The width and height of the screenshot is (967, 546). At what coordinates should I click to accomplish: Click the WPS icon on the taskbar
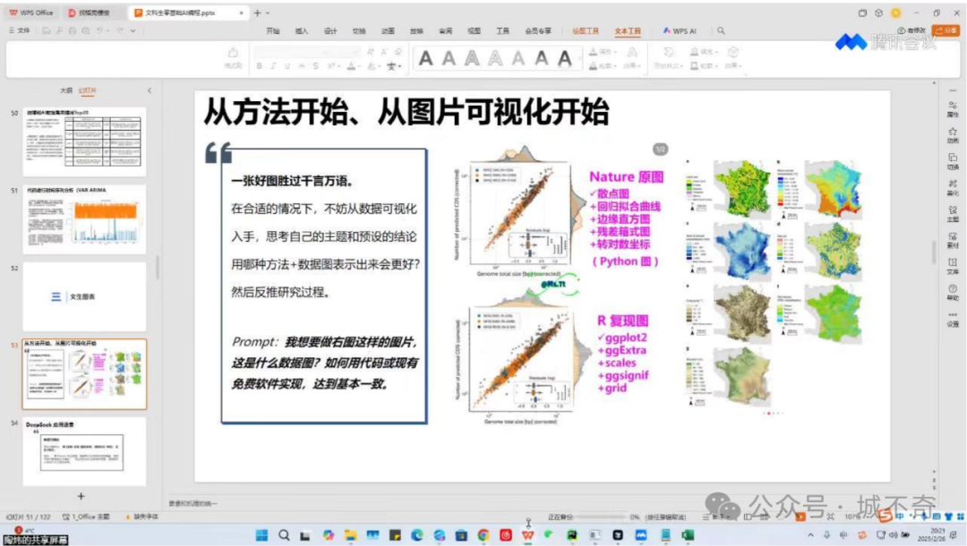(x=527, y=535)
